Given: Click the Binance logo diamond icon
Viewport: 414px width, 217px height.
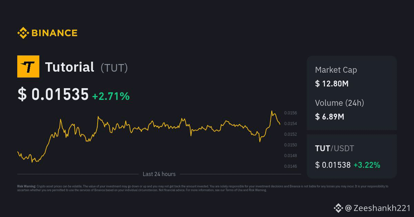Looking at the screenshot, I should click(x=23, y=33).
